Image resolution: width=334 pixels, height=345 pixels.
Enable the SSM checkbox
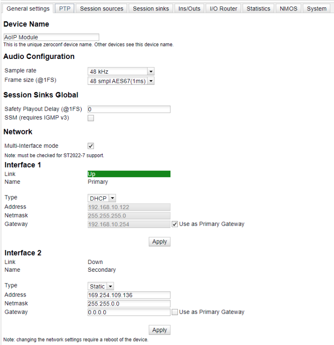click(91, 118)
